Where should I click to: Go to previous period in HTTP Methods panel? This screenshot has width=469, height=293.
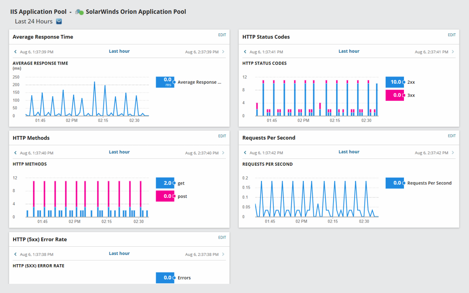15,153
